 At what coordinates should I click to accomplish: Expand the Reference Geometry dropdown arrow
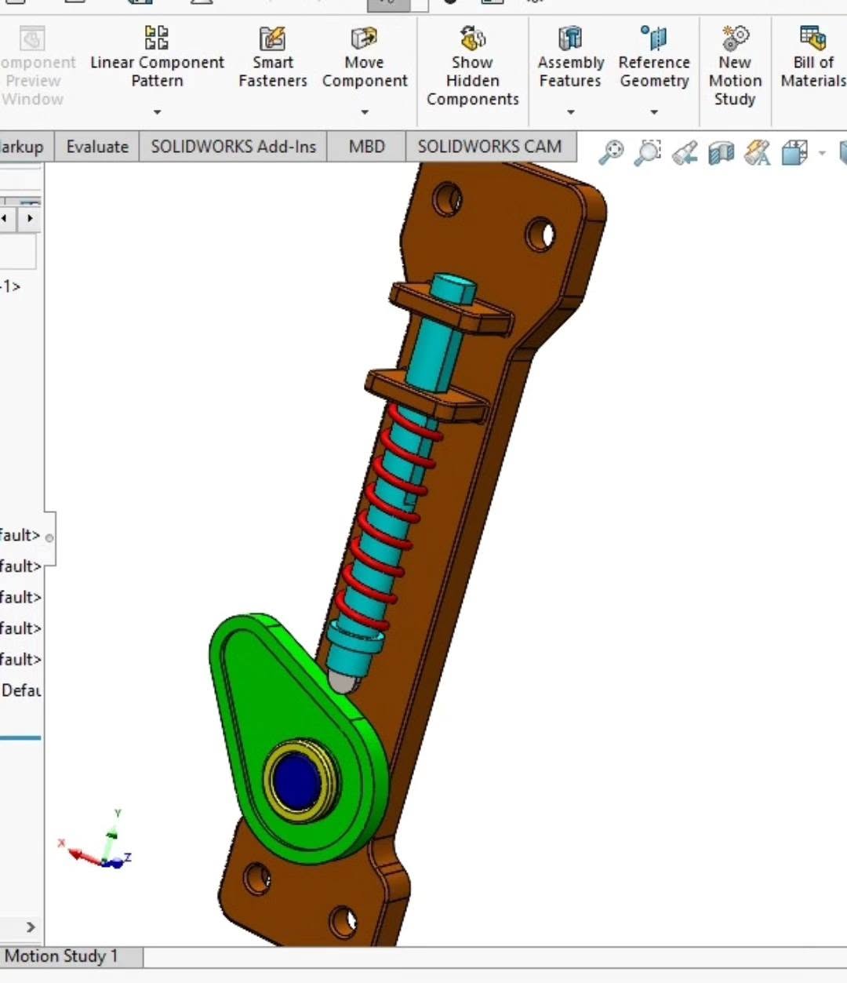click(x=653, y=112)
